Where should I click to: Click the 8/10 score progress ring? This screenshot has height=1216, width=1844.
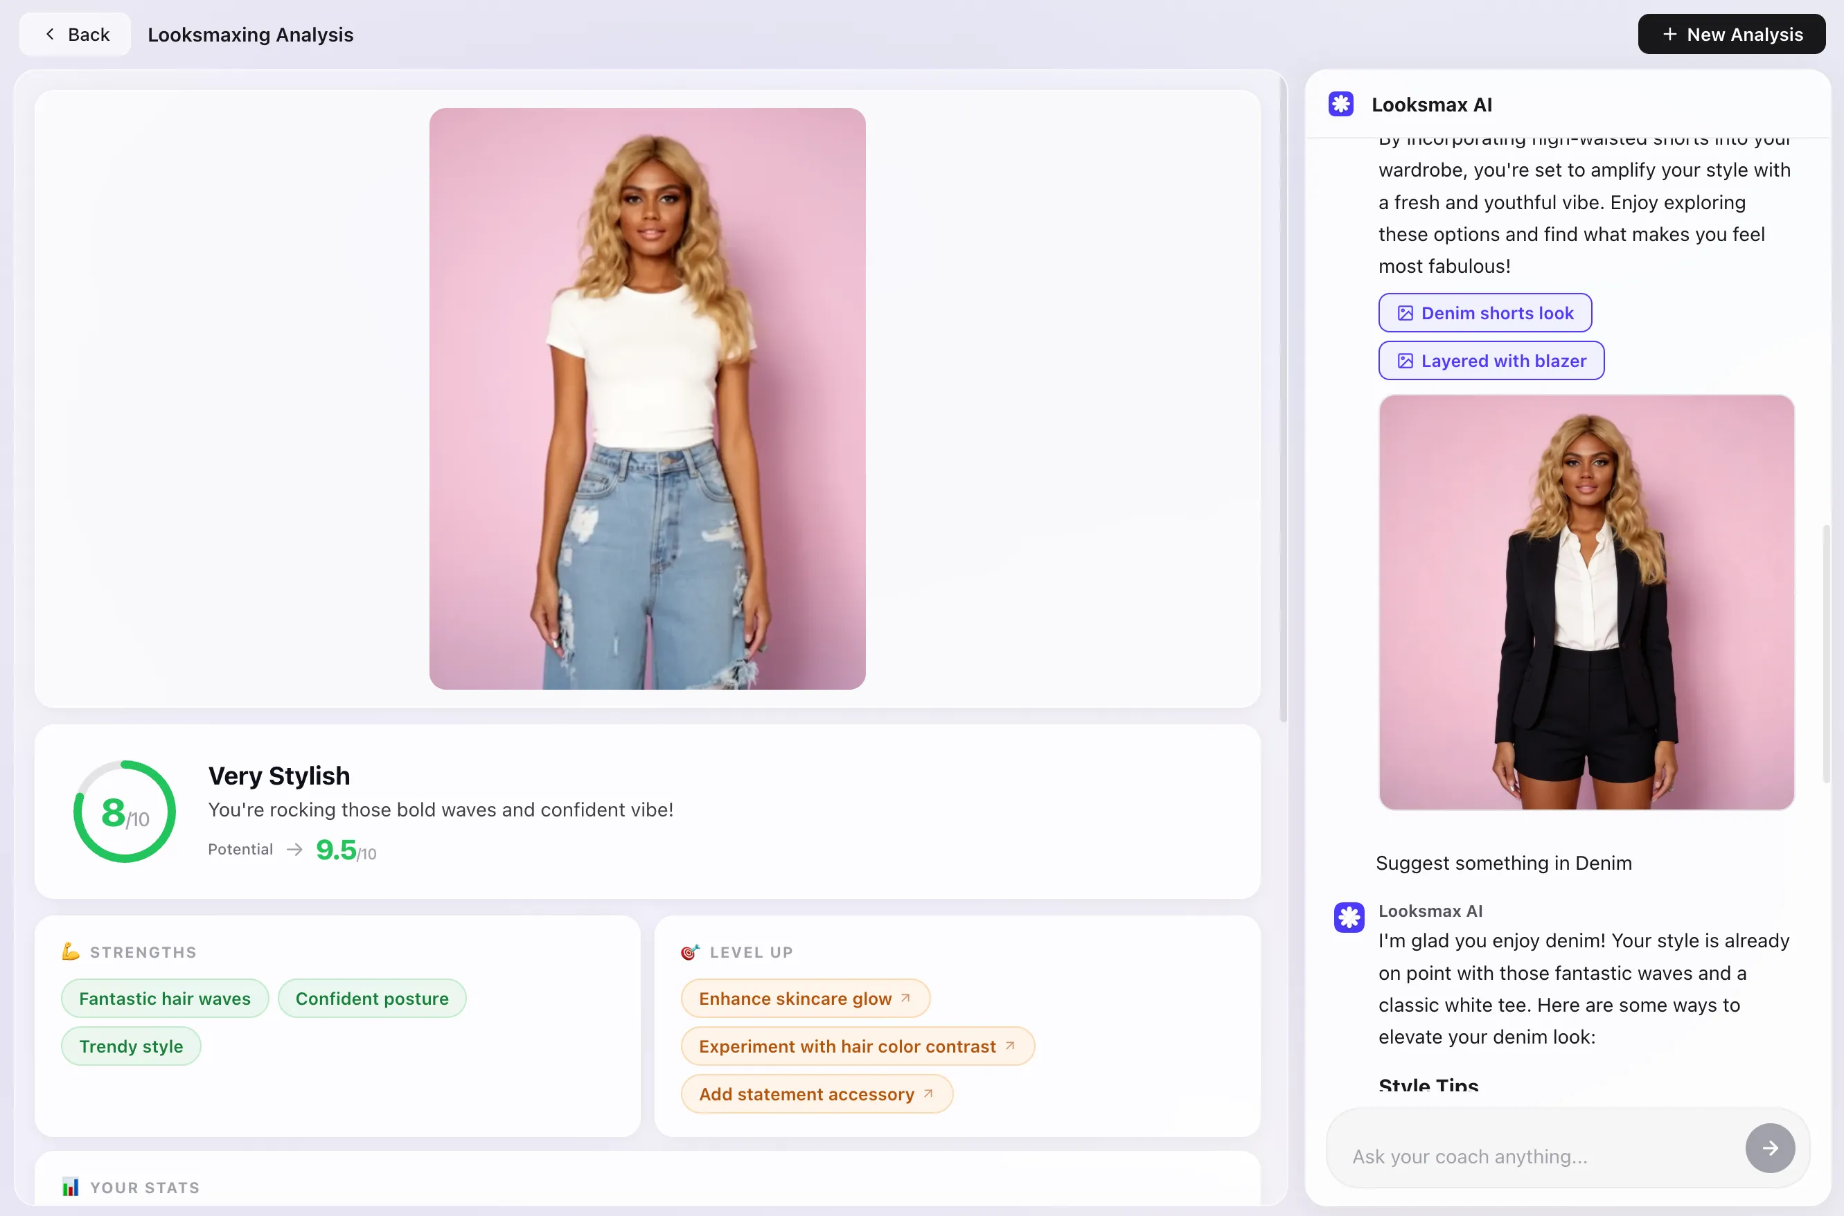[124, 810]
